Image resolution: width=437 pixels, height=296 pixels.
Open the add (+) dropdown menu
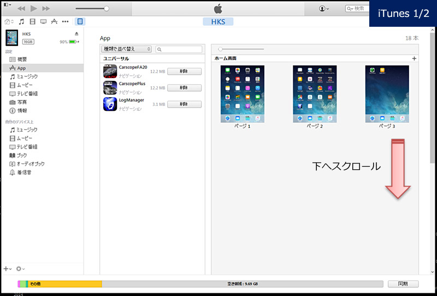8,269
